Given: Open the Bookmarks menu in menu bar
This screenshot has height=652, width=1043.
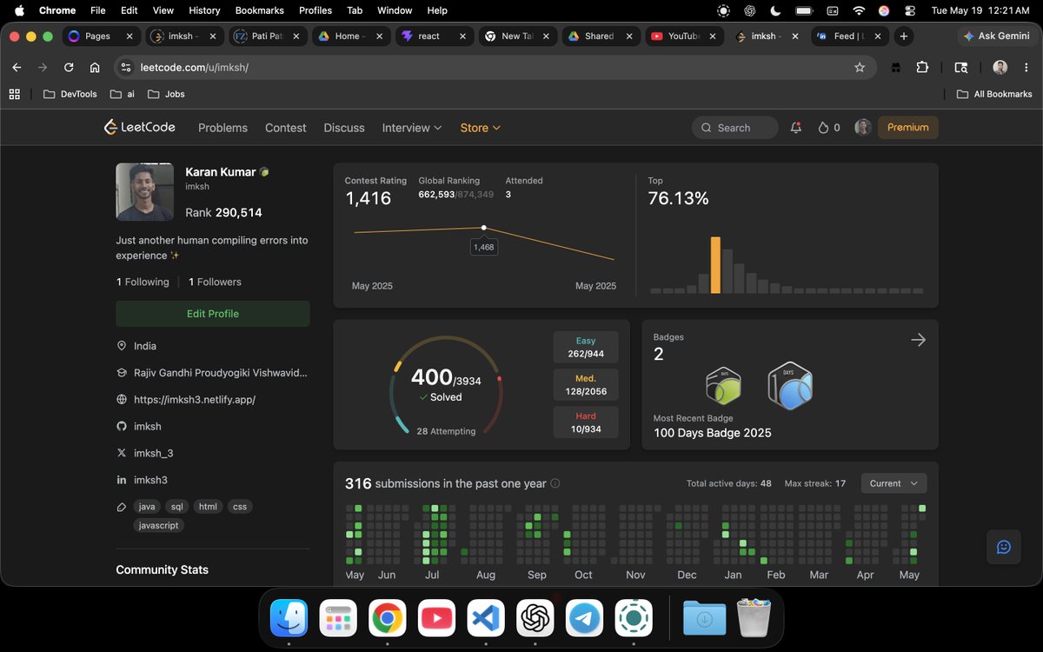Looking at the screenshot, I should point(260,10).
